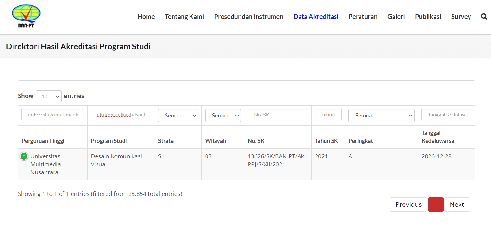The height and width of the screenshot is (248, 491).
Task: Open Prosedur dan Instrumen menu
Action: click(x=249, y=17)
